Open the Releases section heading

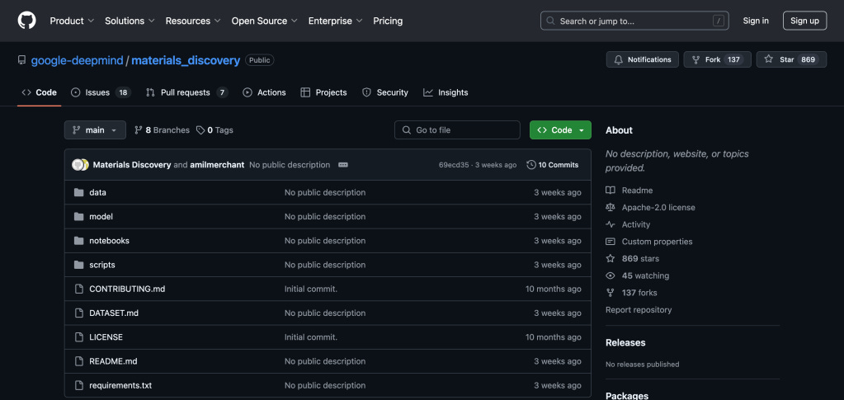point(625,342)
